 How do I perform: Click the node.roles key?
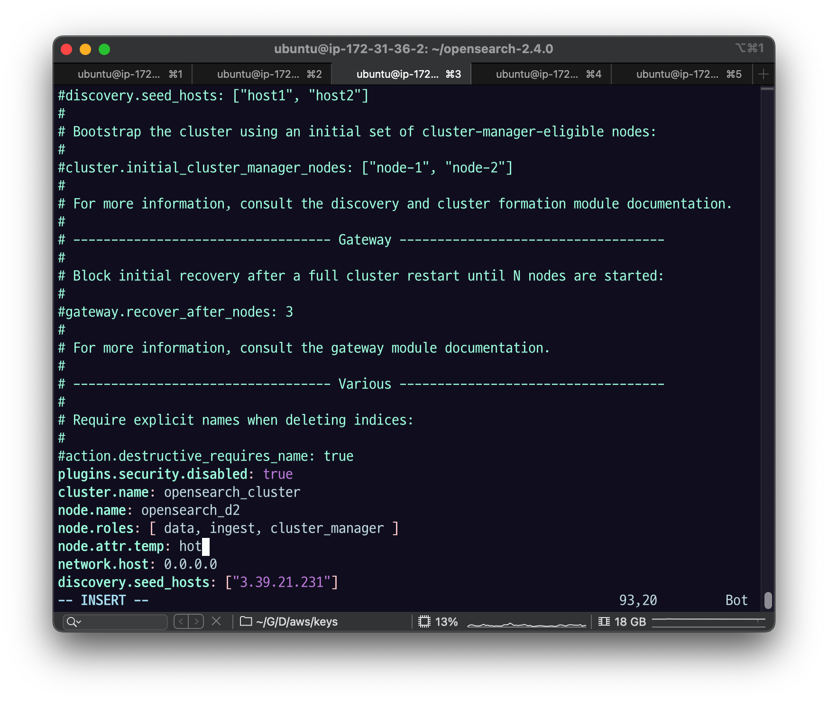(x=96, y=528)
